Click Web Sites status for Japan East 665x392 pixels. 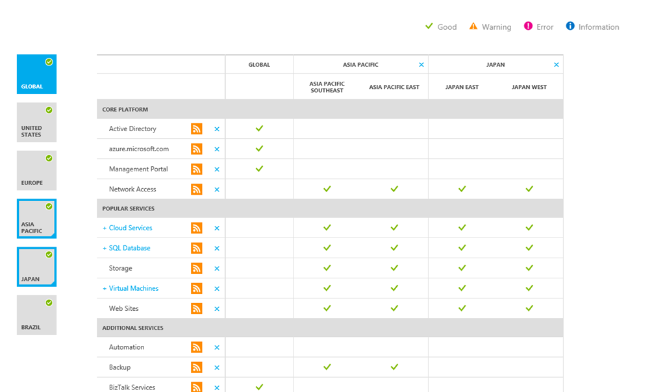click(x=462, y=309)
